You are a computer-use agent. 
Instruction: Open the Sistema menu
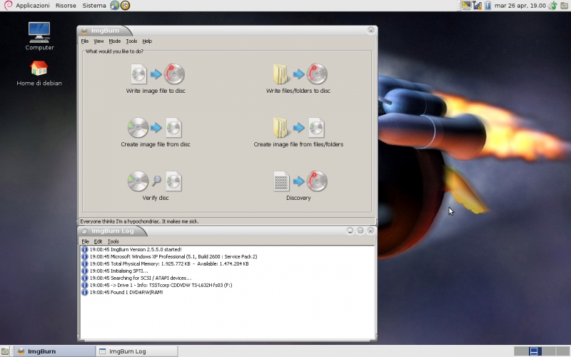coord(94,6)
